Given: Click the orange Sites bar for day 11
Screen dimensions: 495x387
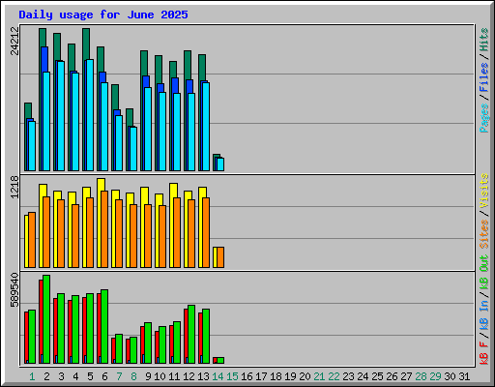Looking at the screenshot, I should tap(177, 232).
